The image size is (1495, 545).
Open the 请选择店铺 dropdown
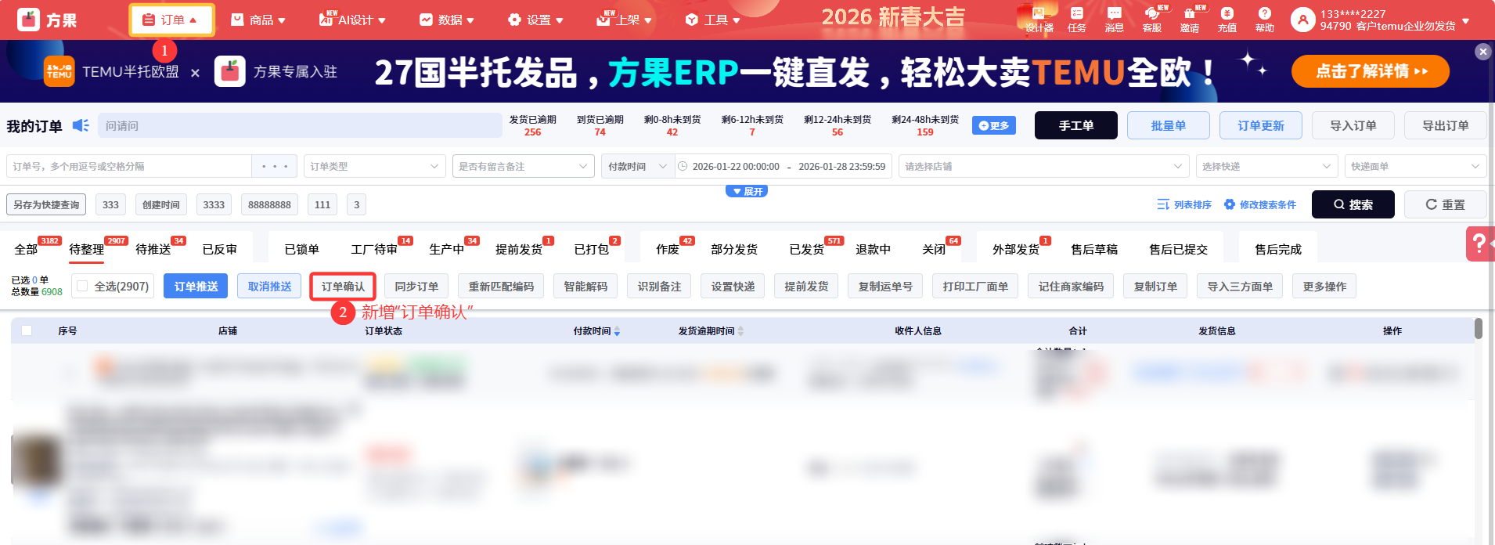pos(1043,166)
